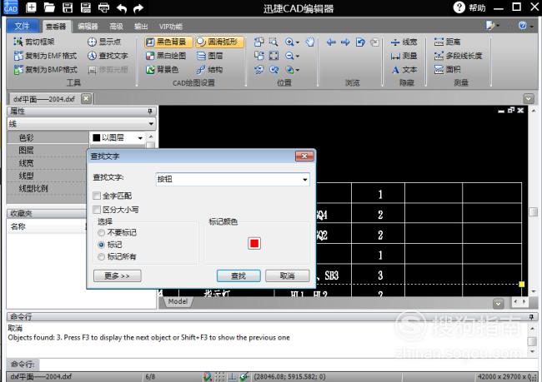Toggle 圆滑弧形 smooth arcs button

tap(220, 42)
